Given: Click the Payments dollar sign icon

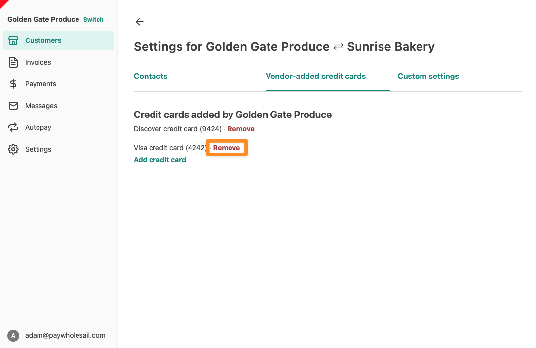Looking at the screenshot, I should click(x=13, y=84).
